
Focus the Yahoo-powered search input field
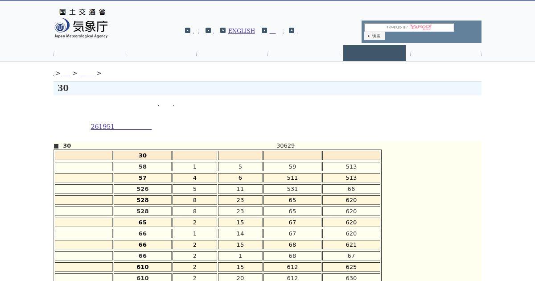click(x=409, y=28)
